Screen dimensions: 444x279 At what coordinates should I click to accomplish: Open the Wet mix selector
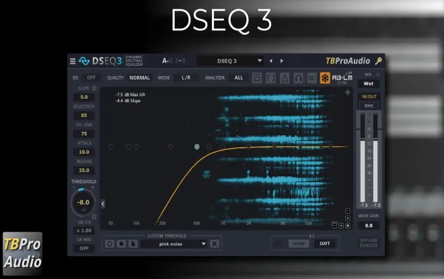369,83
